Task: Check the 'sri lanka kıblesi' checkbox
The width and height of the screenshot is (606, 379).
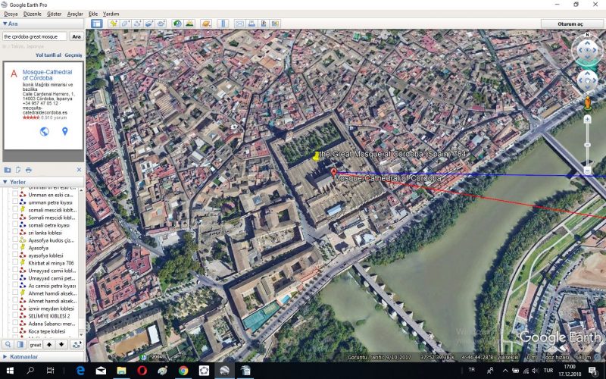Action: tap(15, 233)
